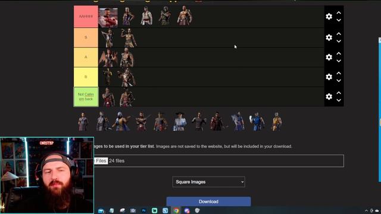Viewport: 381px width, 214px height.
Task: Select second character in S tier row
Action: 129,37
